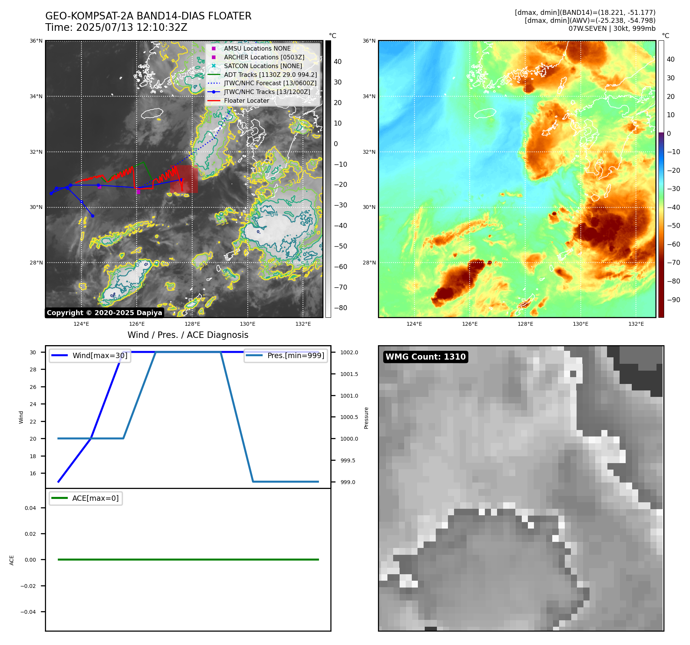The width and height of the screenshot is (690, 645).
Task: Click the 07W.SEVEN 30kt 999mb label
Action: point(612,29)
